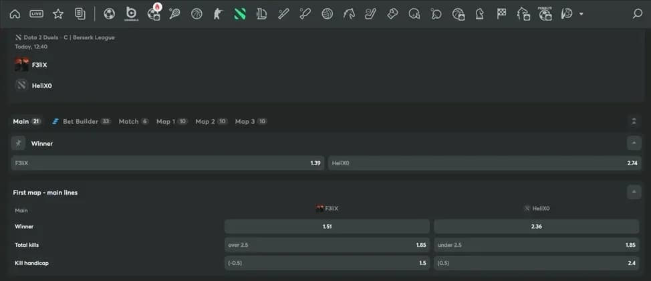Select the Cricket bat icon

305,14
